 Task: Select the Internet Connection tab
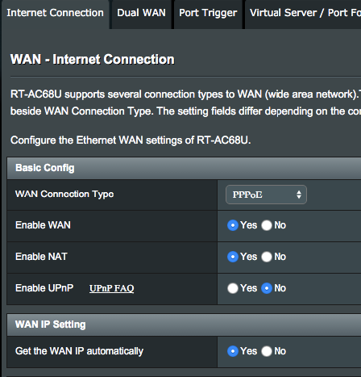pos(55,14)
